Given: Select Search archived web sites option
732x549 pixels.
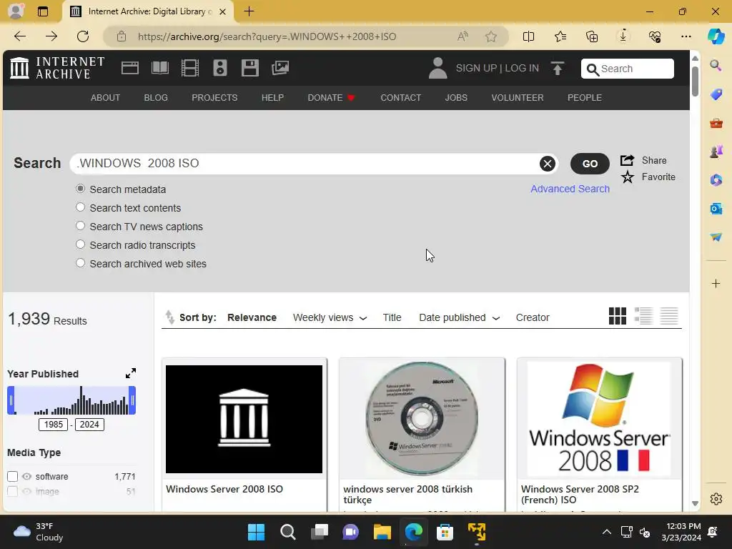Looking at the screenshot, I should [x=80, y=263].
